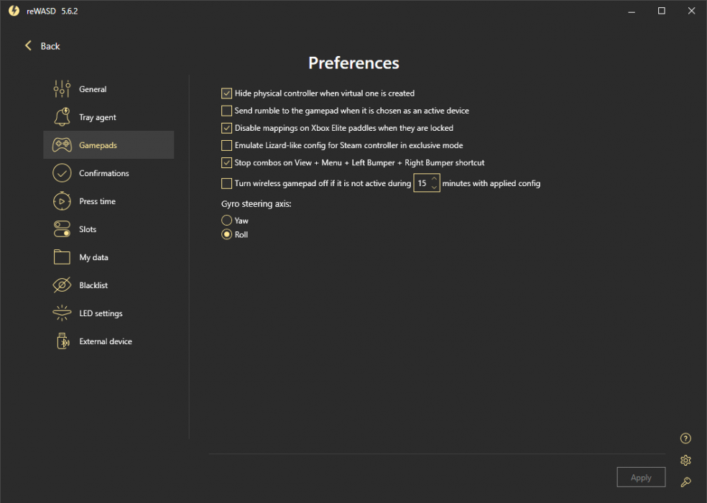Click the Slots toggle icon
Screen dimensions: 707x503
63,229
